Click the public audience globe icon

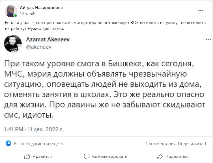(33, 14)
